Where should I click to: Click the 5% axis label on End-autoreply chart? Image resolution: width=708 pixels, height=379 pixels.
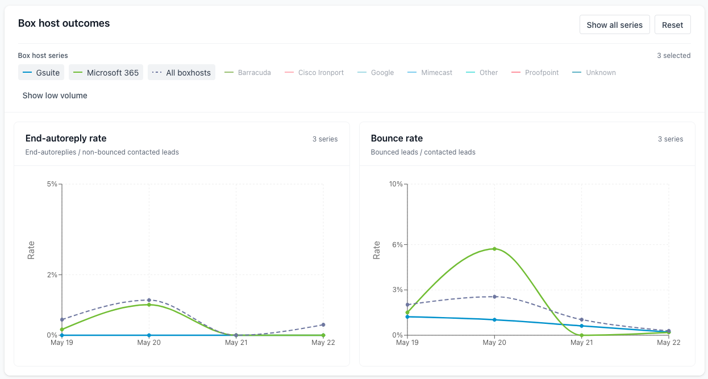point(52,184)
